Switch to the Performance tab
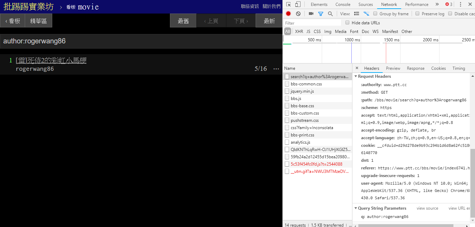475x227 pixels. click(416, 5)
